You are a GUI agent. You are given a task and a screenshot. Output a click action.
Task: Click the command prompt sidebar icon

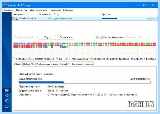(x=7, y=101)
